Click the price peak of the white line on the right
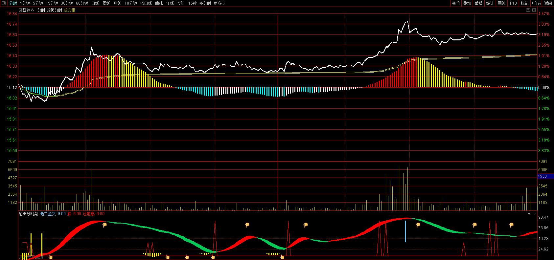 [x=407, y=22]
